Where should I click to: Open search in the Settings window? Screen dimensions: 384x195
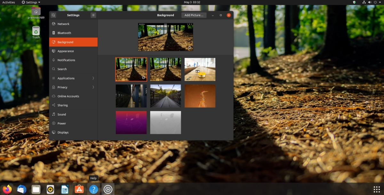(53, 15)
